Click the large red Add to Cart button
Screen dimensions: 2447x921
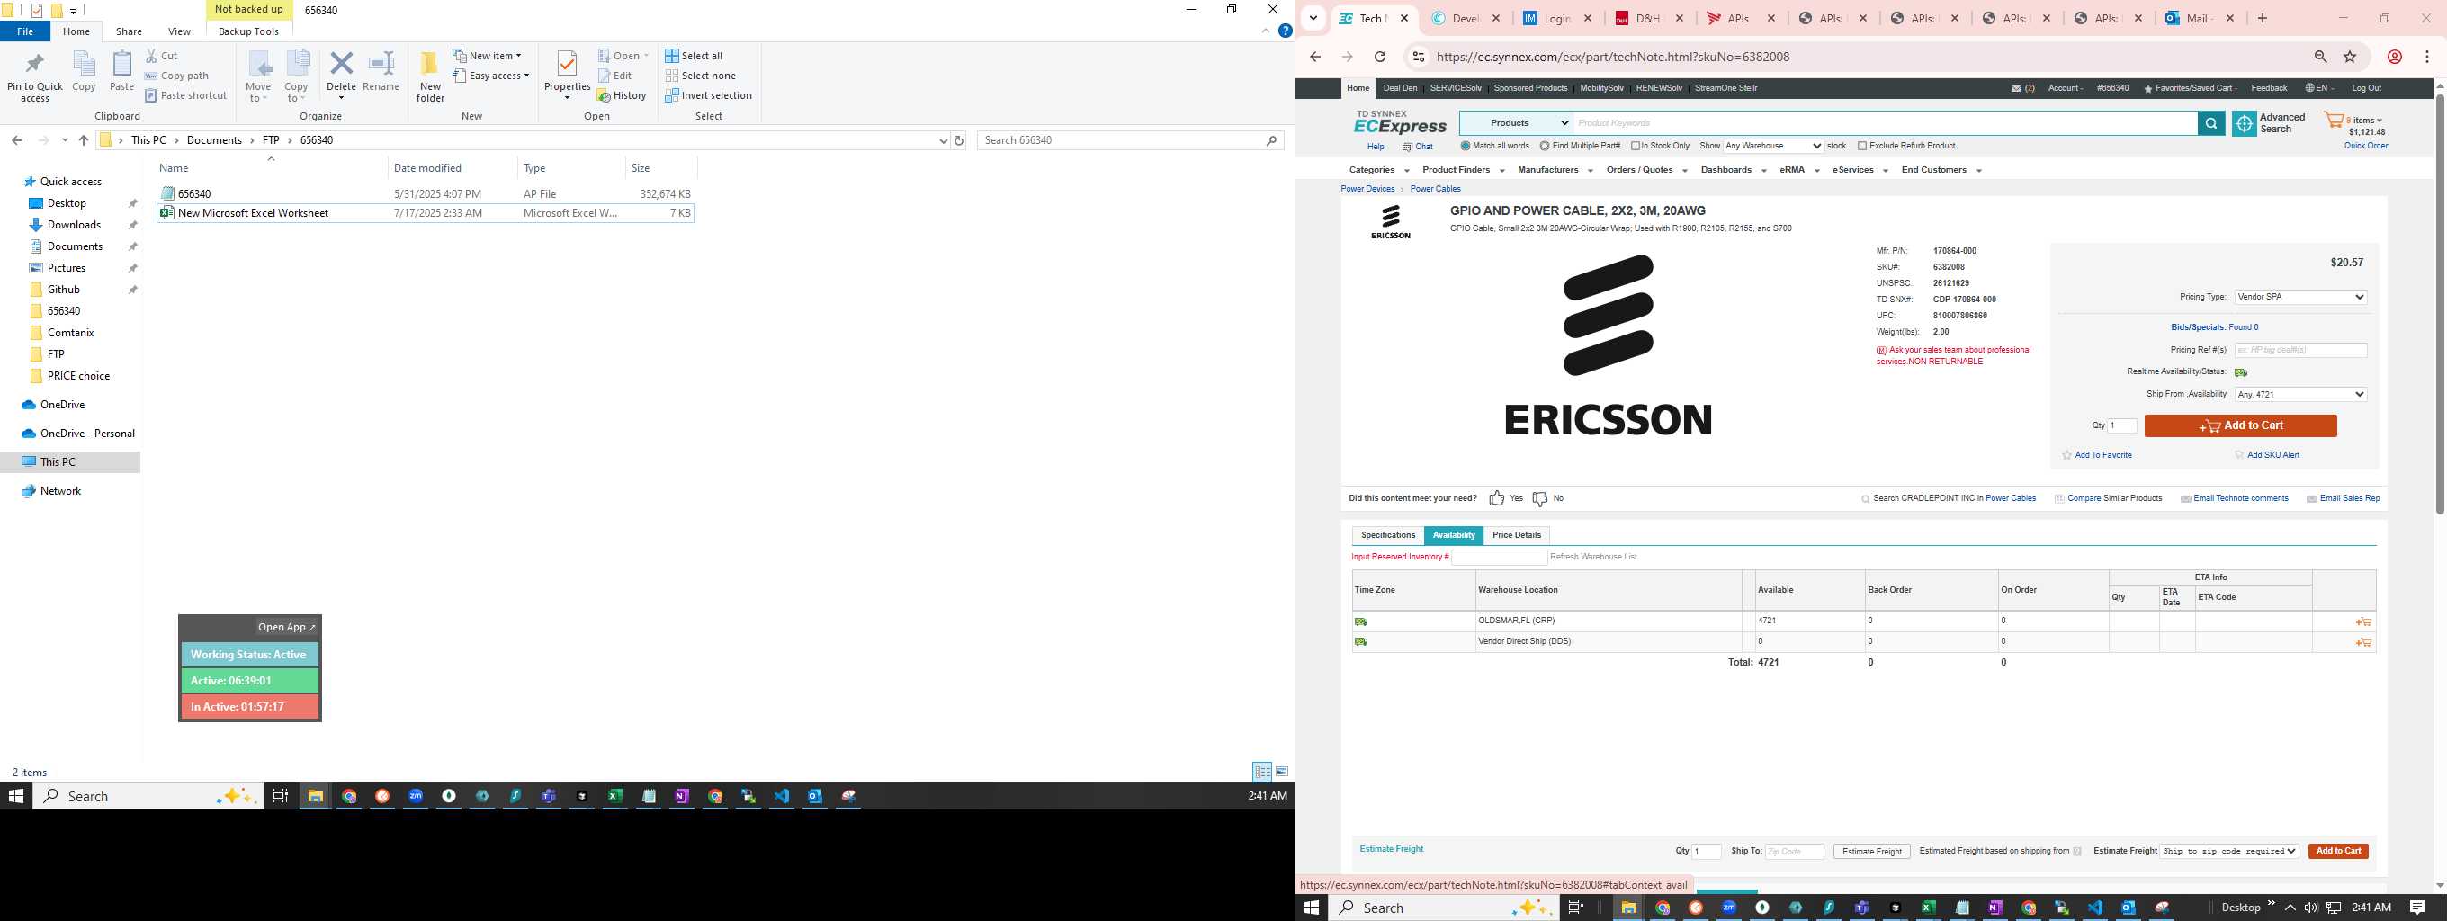click(x=2240, y=425)
